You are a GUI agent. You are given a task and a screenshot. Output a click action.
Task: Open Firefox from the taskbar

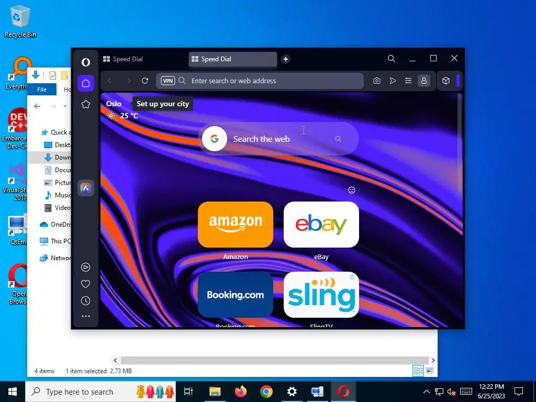(x=241, y=392)
